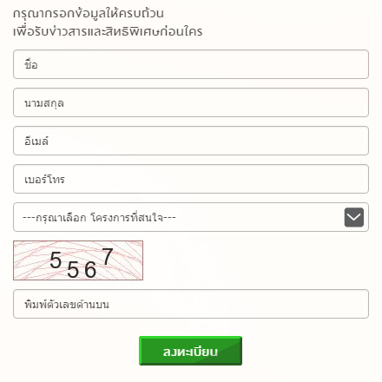Click into the นามสกุล surname field
The height and width of the screenshot is (382, 382).
[191, 102]
